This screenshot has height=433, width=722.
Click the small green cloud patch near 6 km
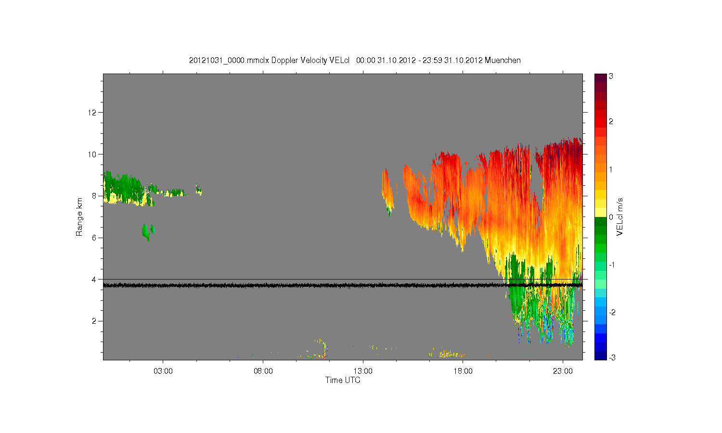tap(147, 232)
